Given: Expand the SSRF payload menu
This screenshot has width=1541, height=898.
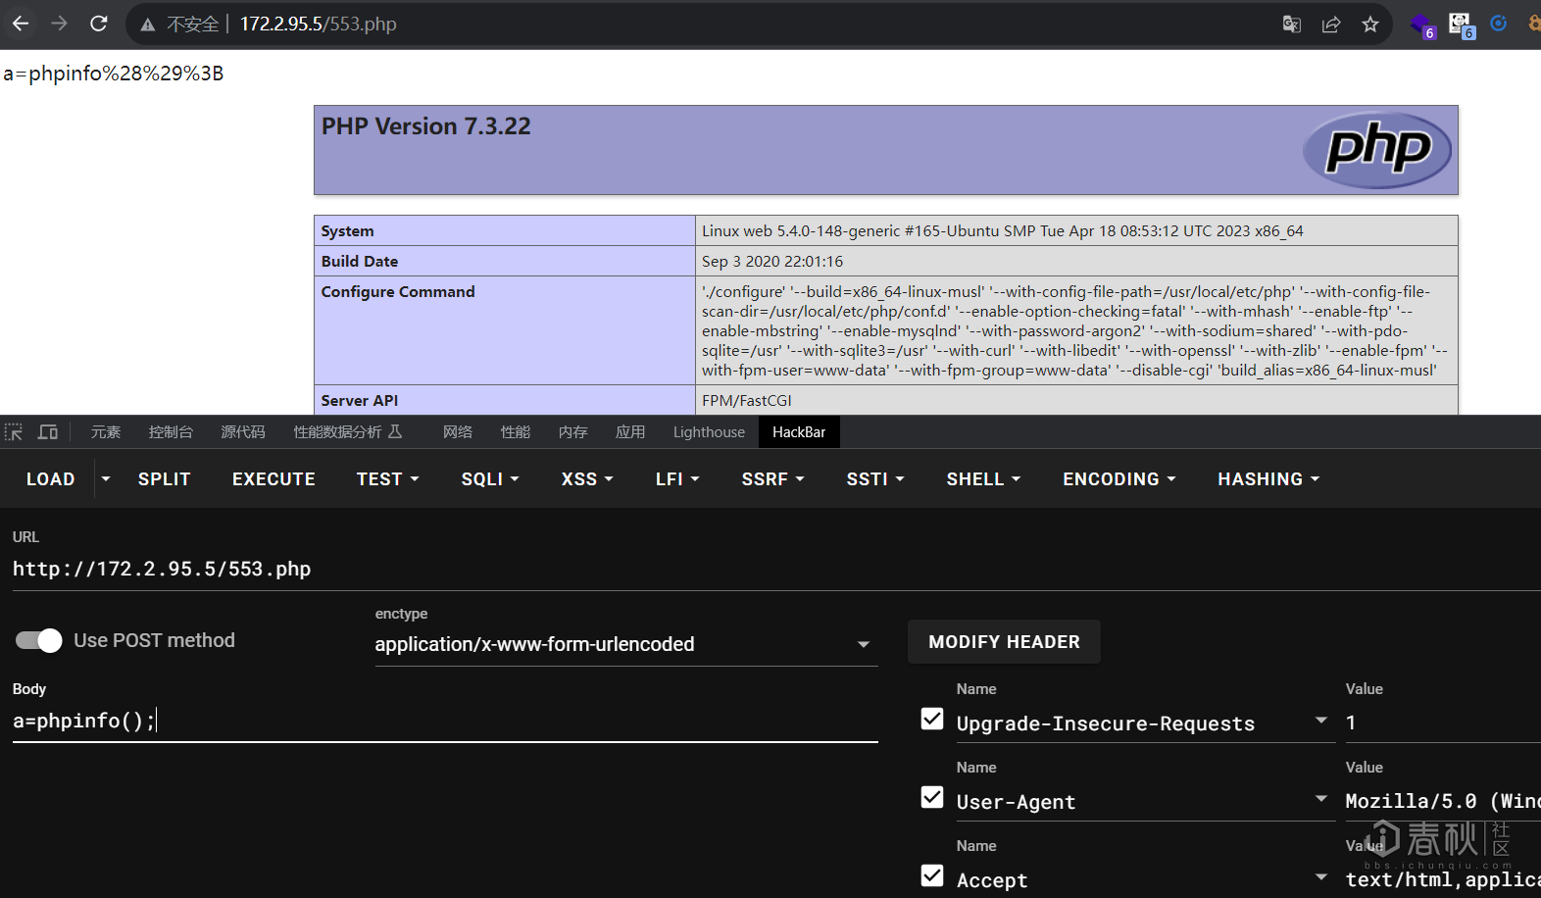Looking at the screenshot, I should click(773, 479).
